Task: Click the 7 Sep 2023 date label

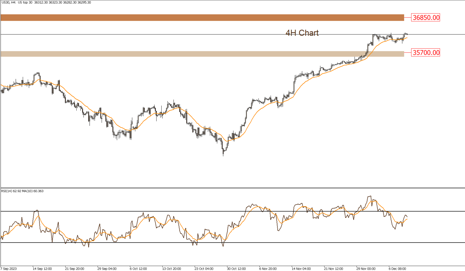Action: [9, 269]
